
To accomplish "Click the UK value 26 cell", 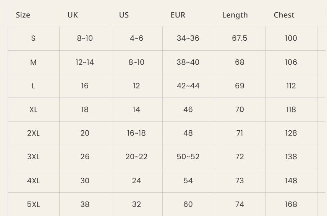I will [x=85, y=157].
